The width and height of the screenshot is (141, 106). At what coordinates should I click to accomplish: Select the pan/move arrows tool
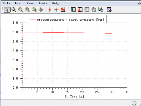coord(41,10)
